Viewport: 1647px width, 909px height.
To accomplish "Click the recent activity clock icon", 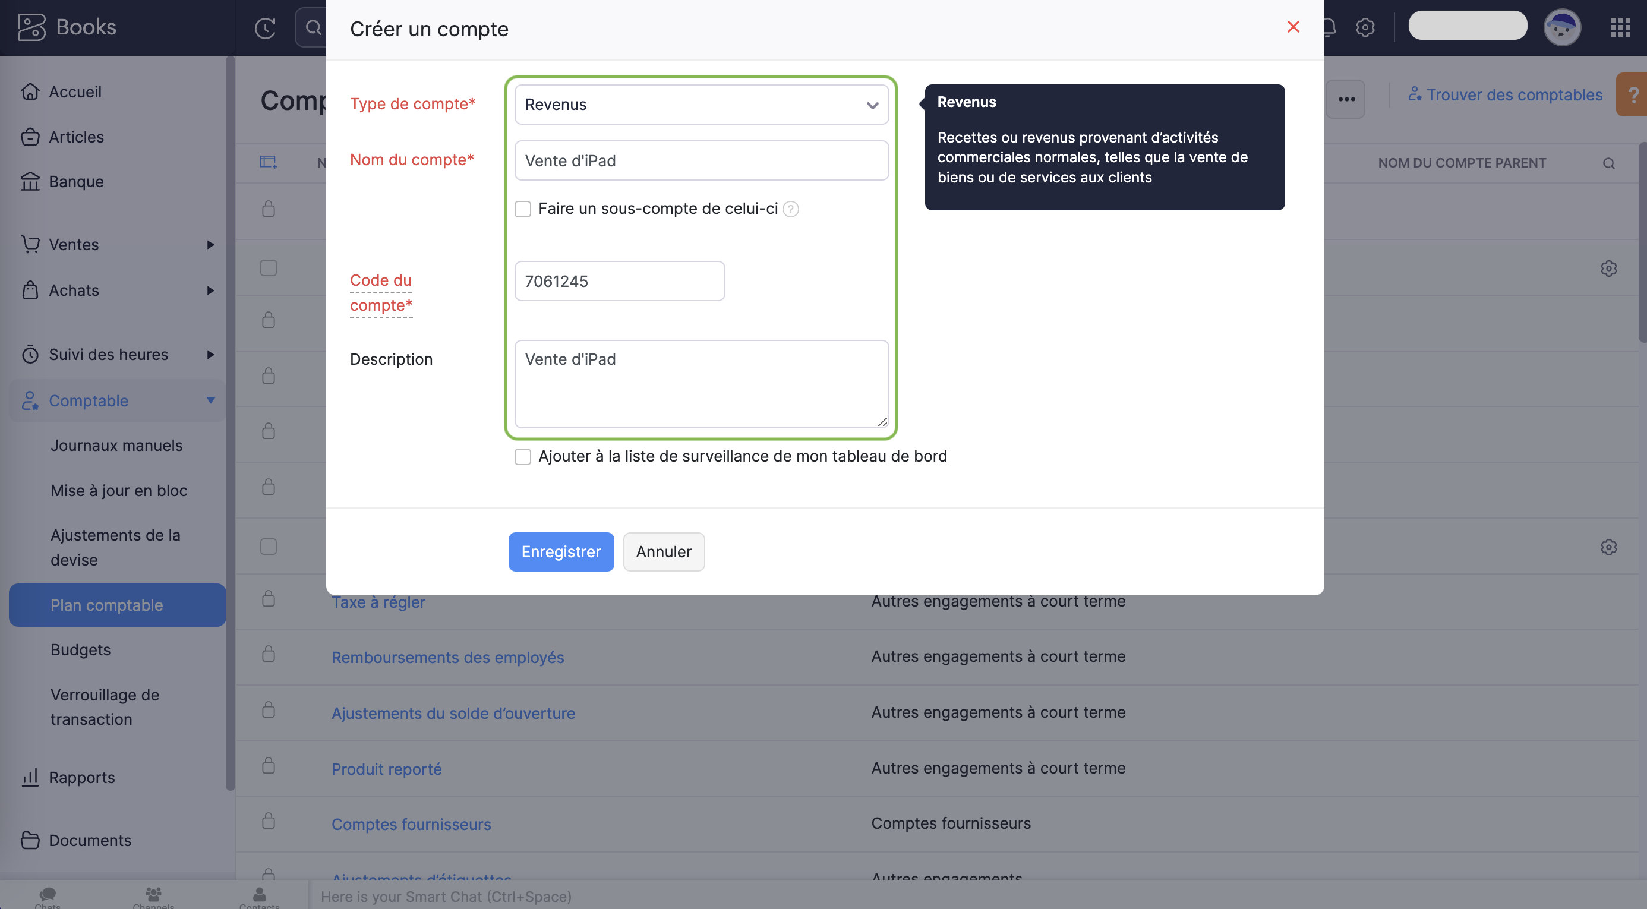I will coord(265,27).
